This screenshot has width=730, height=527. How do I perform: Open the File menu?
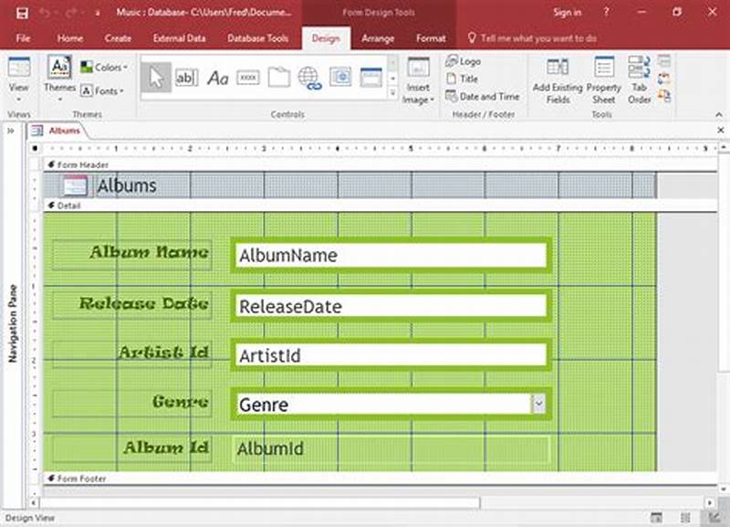tap(23, 38)
